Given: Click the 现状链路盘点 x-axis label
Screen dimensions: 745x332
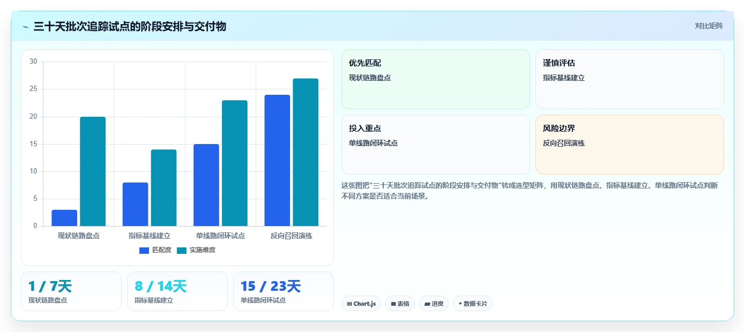Looking at the screenshot, I should coord(79,236).
